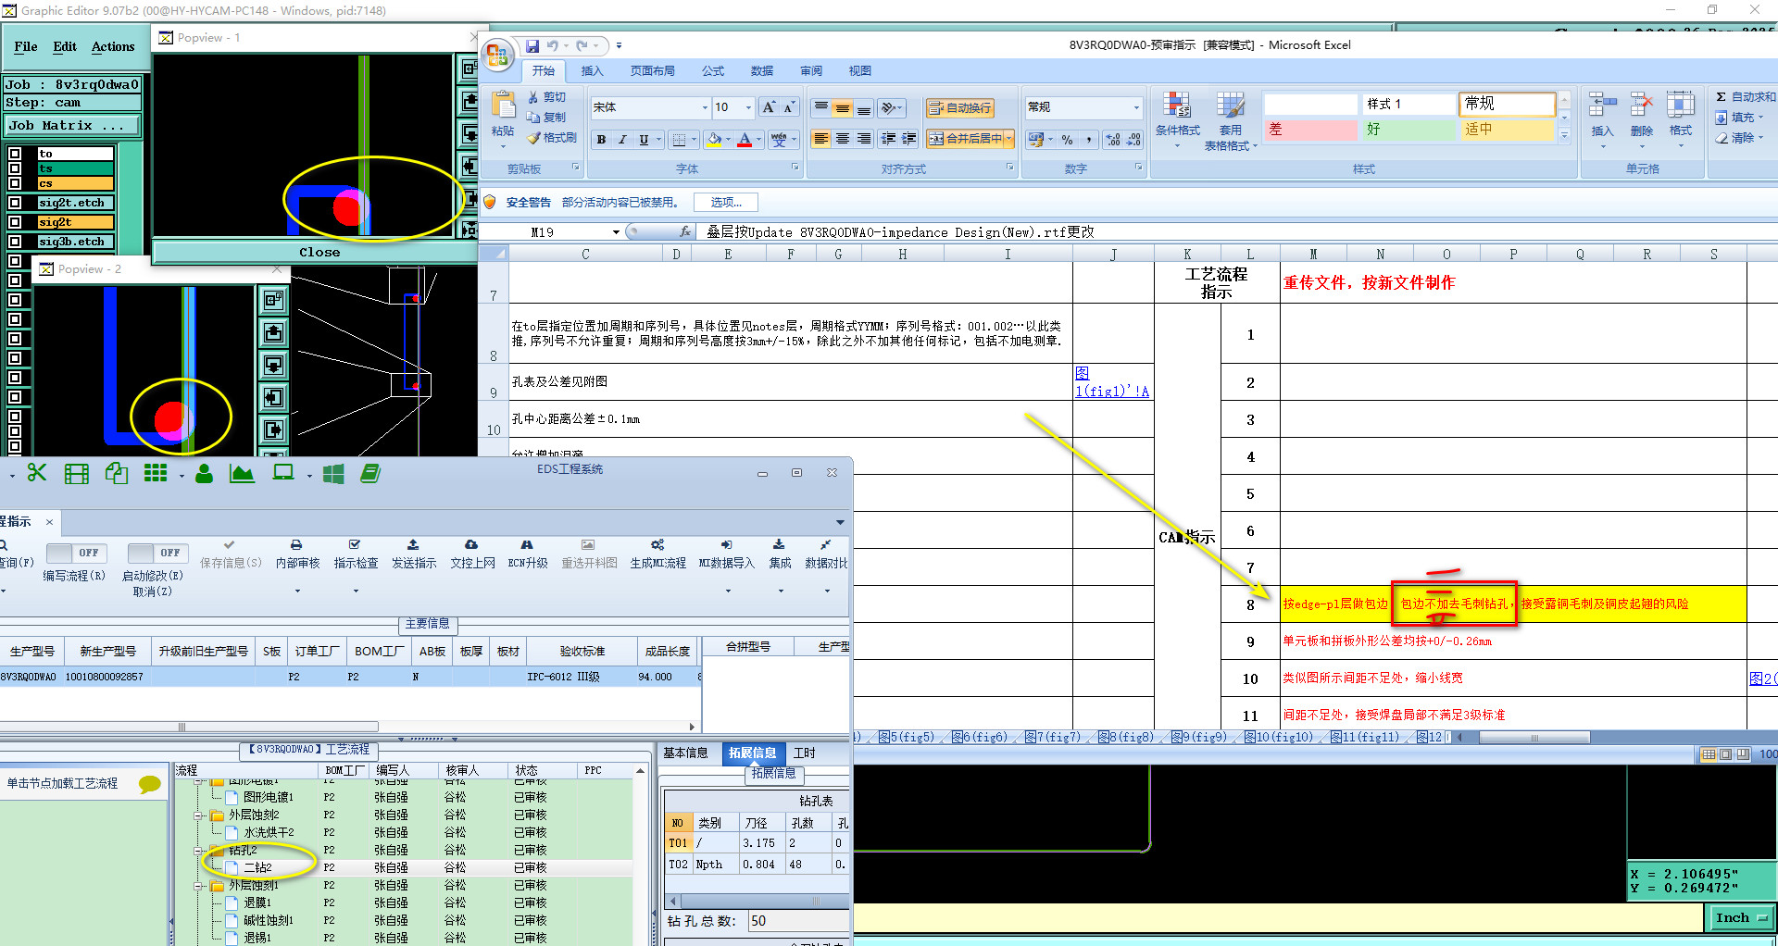Toggle the 编写流程(R) OFF switch

click(77, 553)
